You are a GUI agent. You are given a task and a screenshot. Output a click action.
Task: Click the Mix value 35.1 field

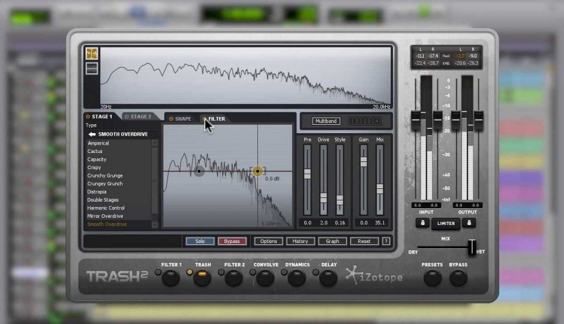(x=380, y=223)
